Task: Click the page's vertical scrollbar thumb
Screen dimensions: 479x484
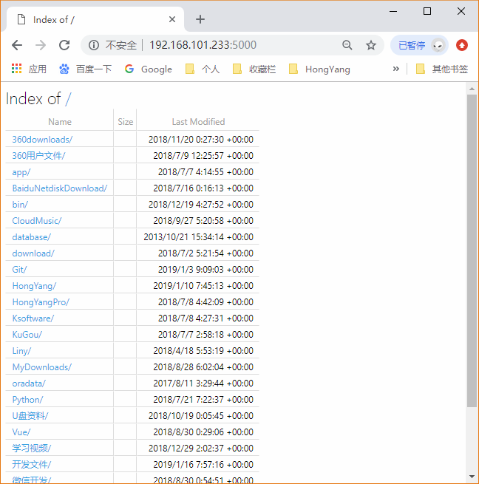Action: pos(472,250)
